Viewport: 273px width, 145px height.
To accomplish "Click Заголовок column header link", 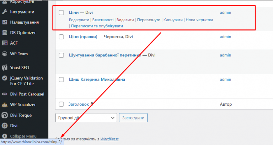I will 79,104.
